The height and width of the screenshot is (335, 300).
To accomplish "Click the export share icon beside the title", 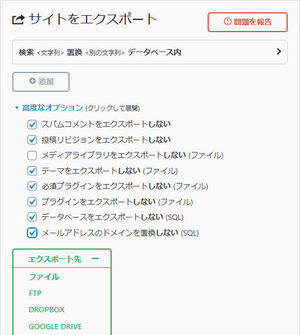I will tap(18, 20).
